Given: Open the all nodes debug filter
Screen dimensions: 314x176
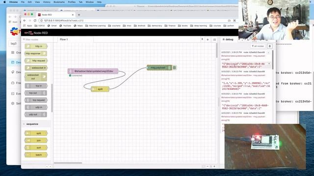Looking at the screenshot, I should coord(258,46).
